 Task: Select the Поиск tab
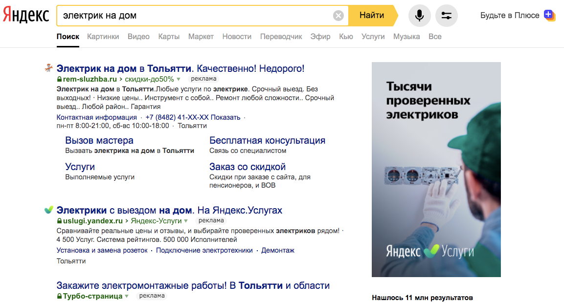click(x=68, y=37)
